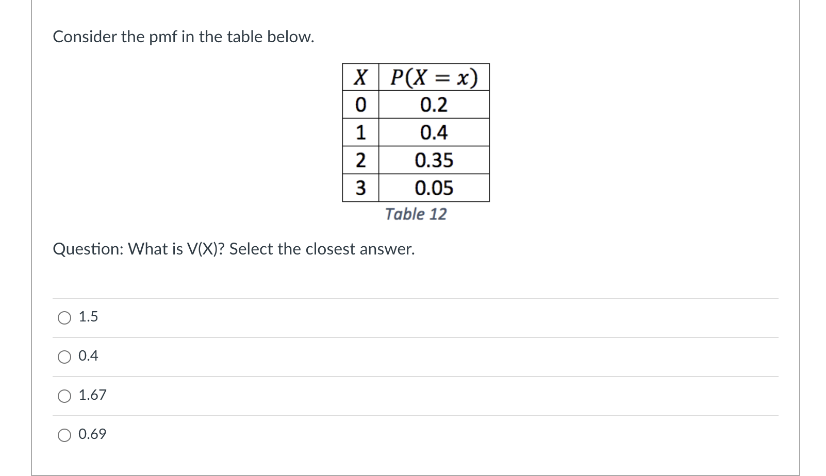Click the table cell containing 1
The width and height of the screenshot is (826, 476).
tap(360, 133)
